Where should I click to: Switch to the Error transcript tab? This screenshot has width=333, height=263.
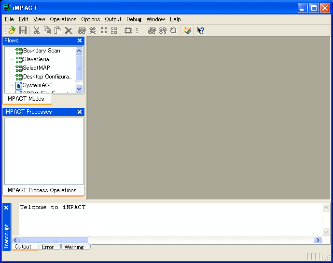(x=48, y=247)
